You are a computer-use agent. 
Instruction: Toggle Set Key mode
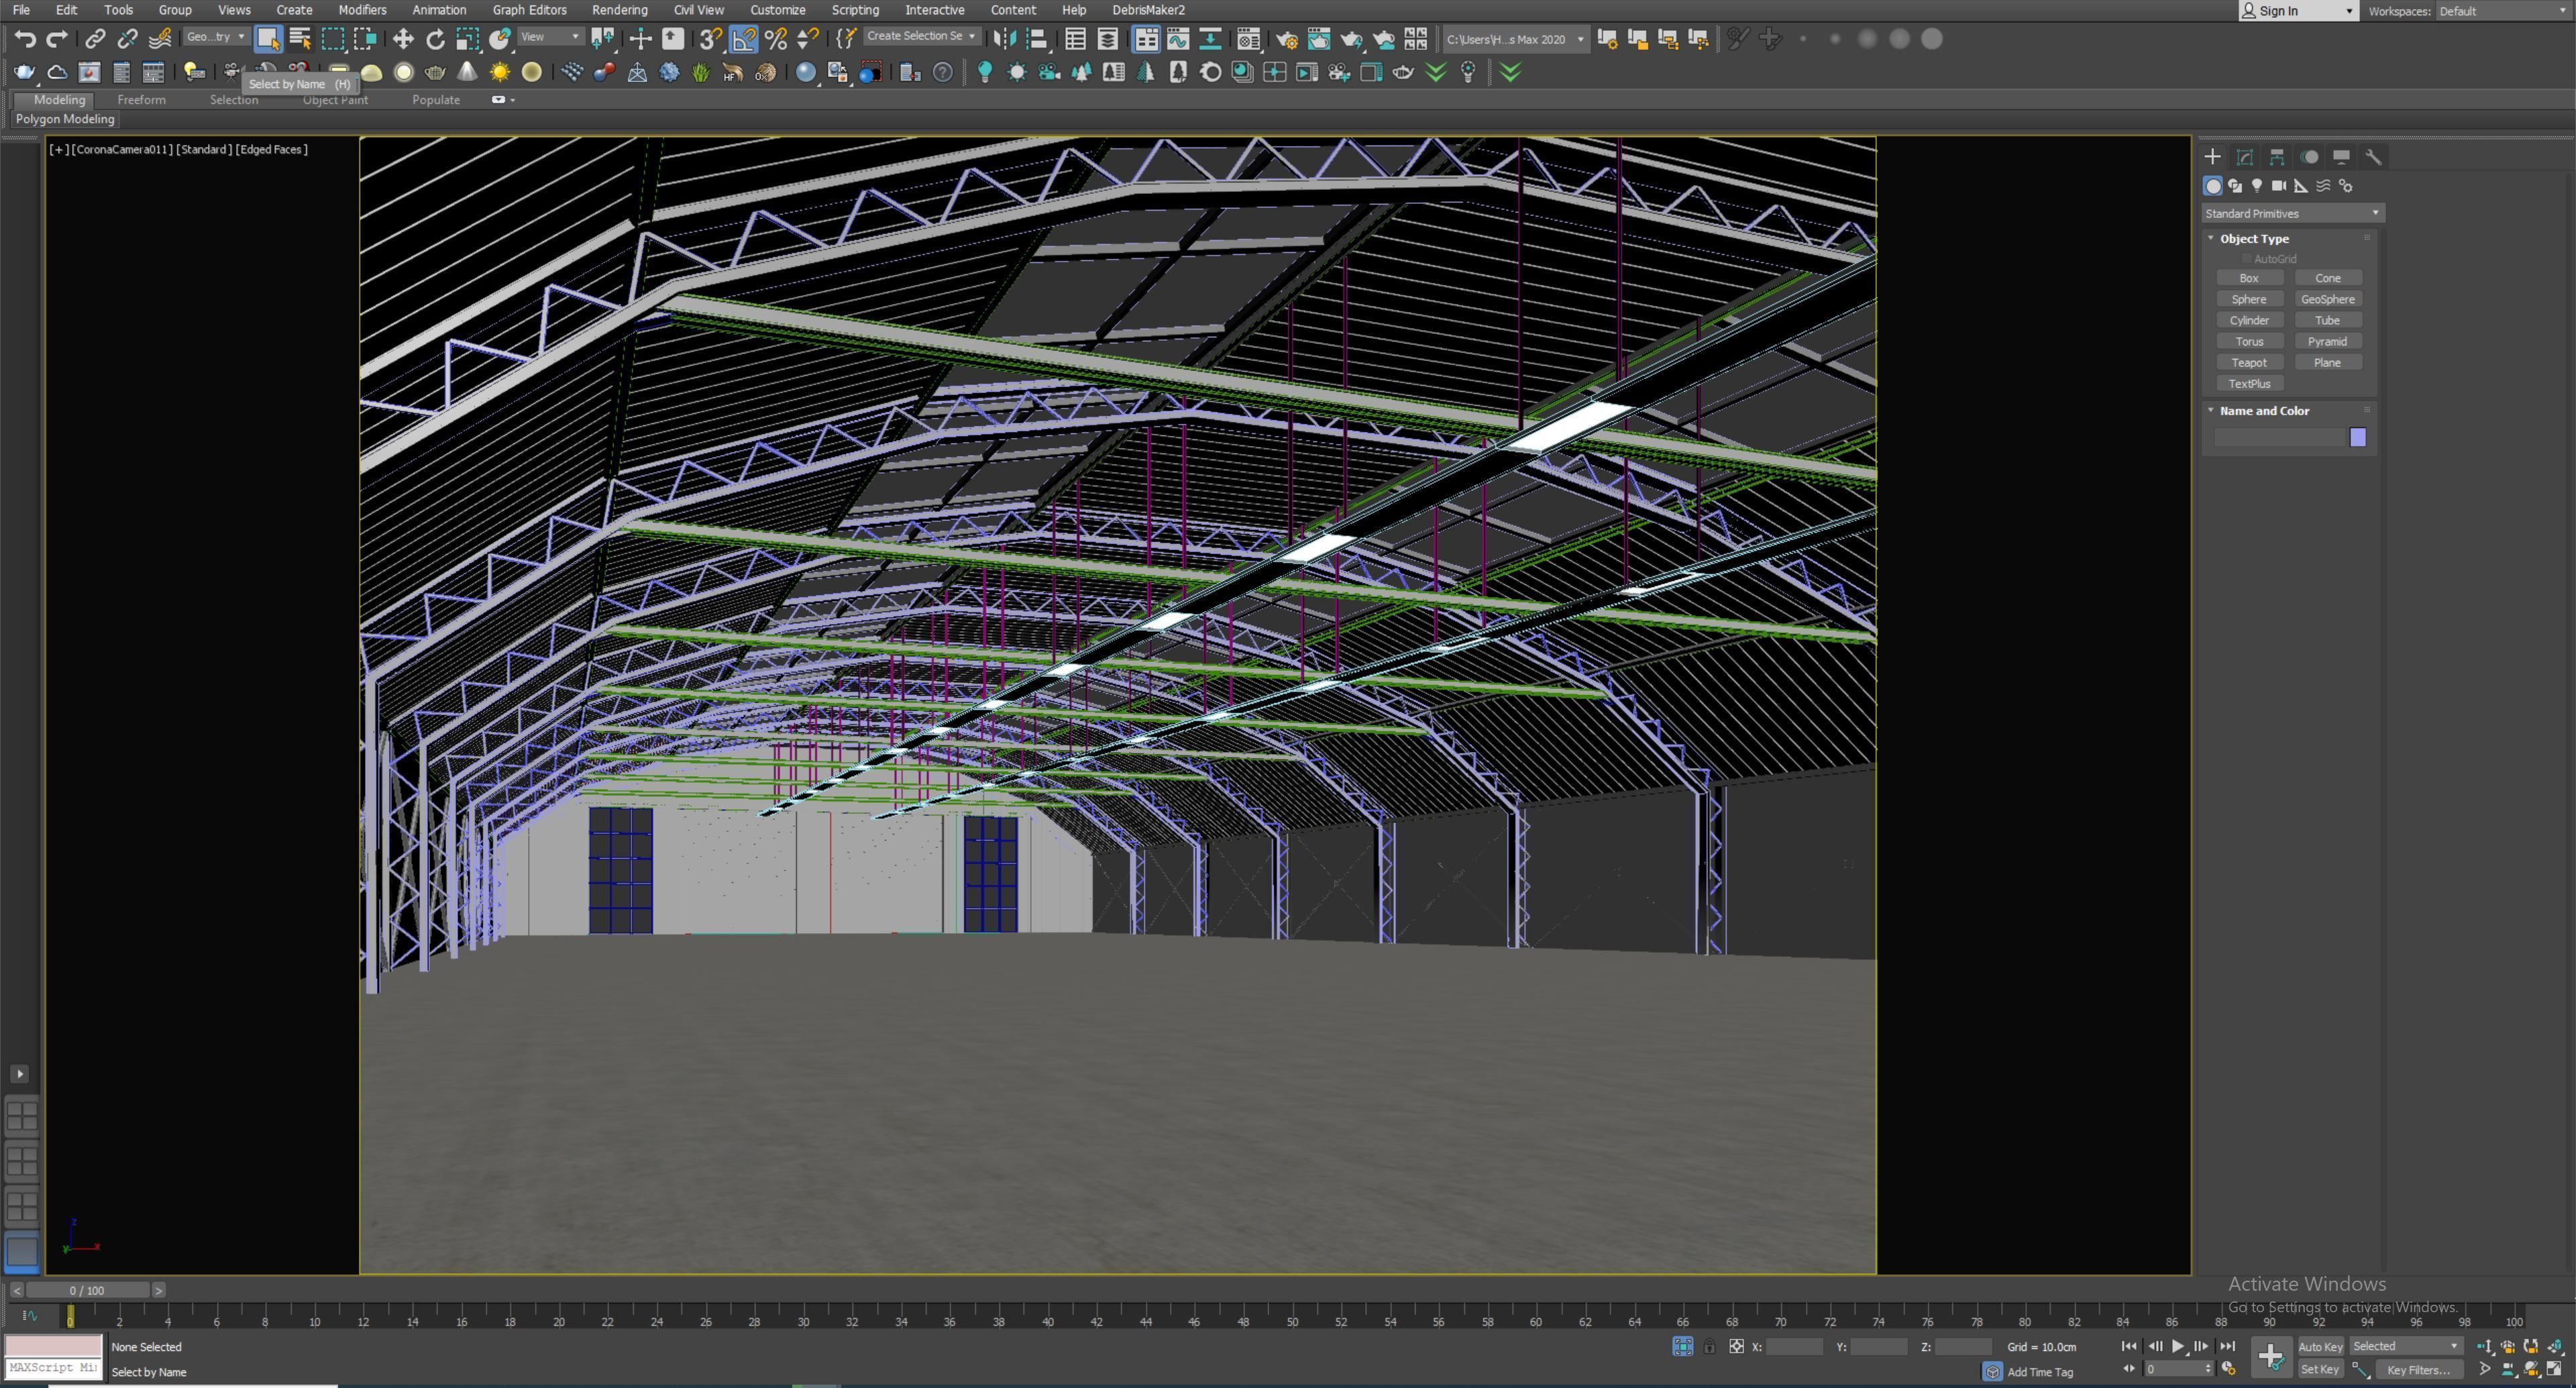pyautogui.click(x=2320, y=1370)
